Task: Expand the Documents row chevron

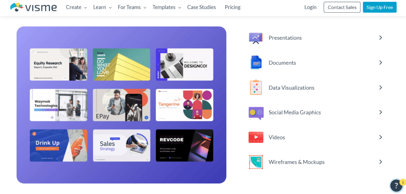Action: point(381,63)
